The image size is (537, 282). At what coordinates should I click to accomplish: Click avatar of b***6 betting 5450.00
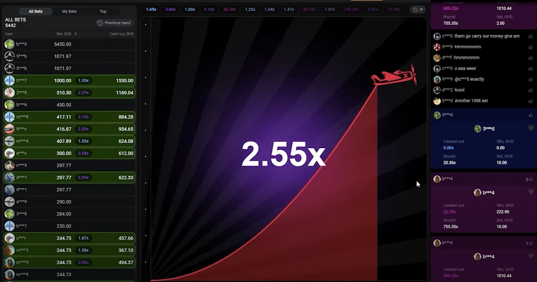[x=9, y=44]
